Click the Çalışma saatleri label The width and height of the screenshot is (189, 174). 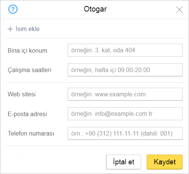tap(30, 70)
